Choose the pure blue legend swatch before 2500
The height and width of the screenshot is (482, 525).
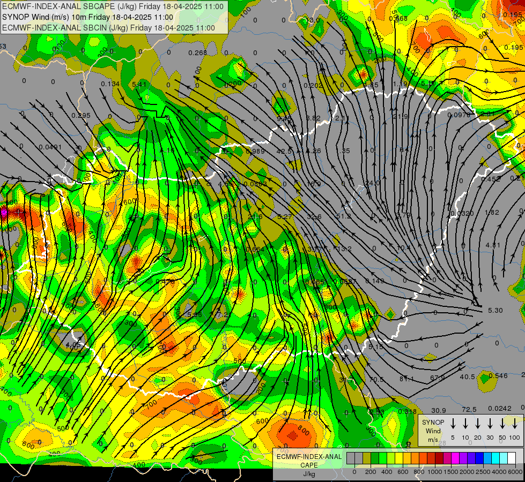(x=479, y=458)
